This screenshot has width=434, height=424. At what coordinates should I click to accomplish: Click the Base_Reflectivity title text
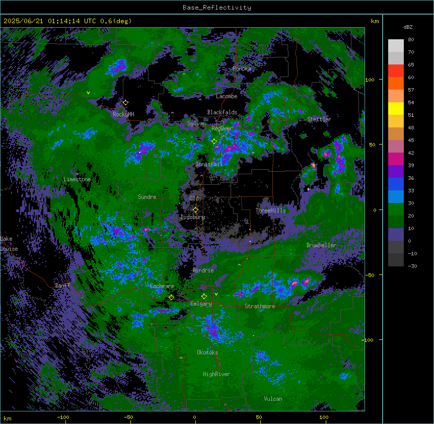(x=217, y=8)
